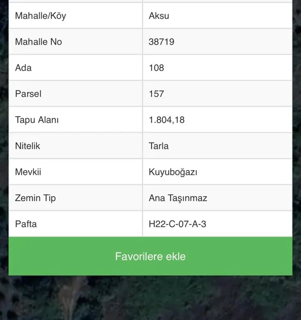301x320 pixels.
Task: Click the Parsel value 157
Action: coord(156,94)
